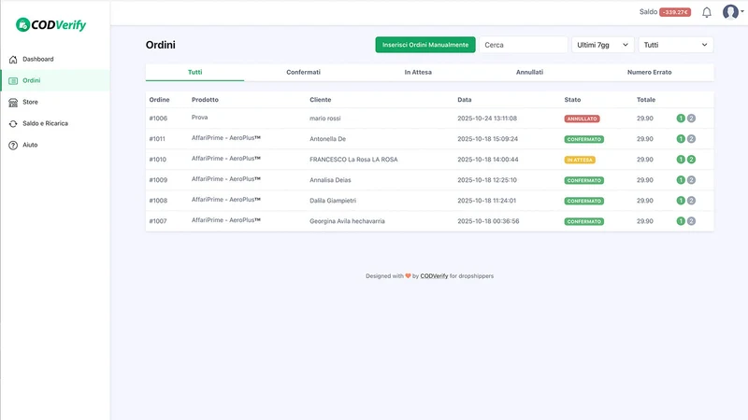Follow the CODVerify footer link
The width and height of the screenshot is (748, 420).
click(434, 276)
